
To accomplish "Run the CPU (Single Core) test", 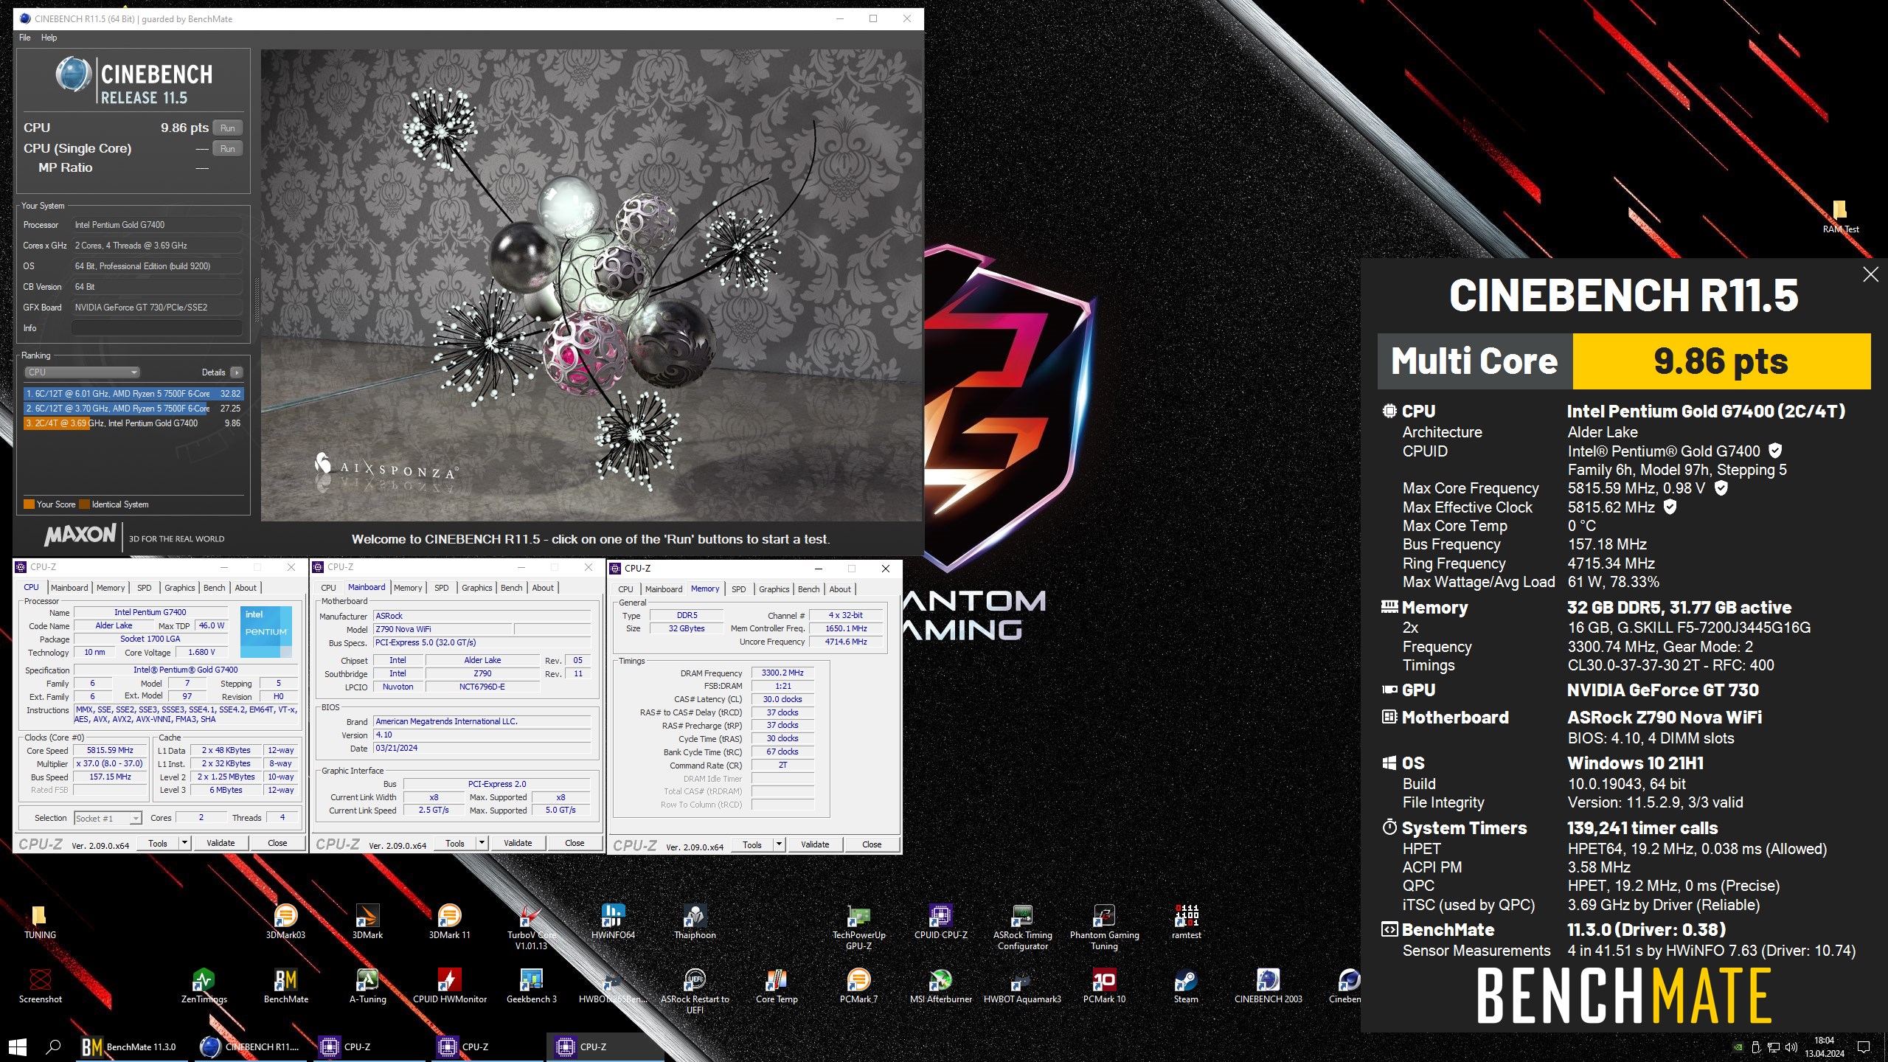I will (x=228, y=149).
